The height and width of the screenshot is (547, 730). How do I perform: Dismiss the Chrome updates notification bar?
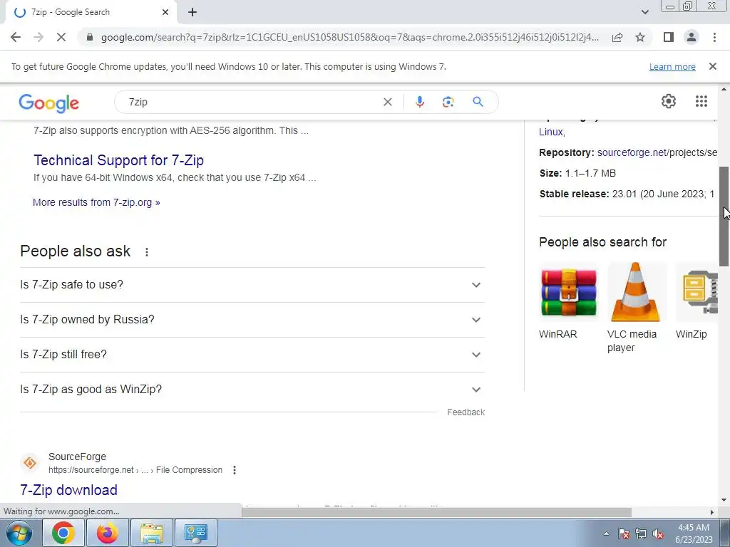click(x=712, y=66)
